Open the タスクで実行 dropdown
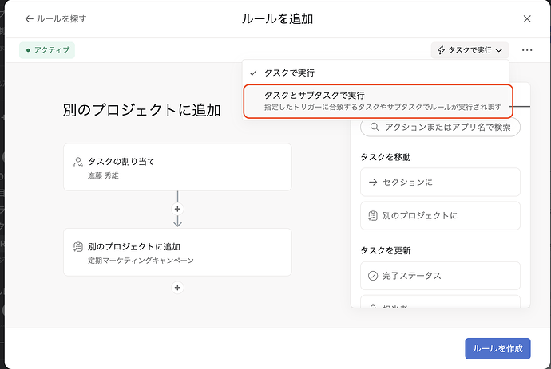The image size is (551, 369). pos(470,50)
